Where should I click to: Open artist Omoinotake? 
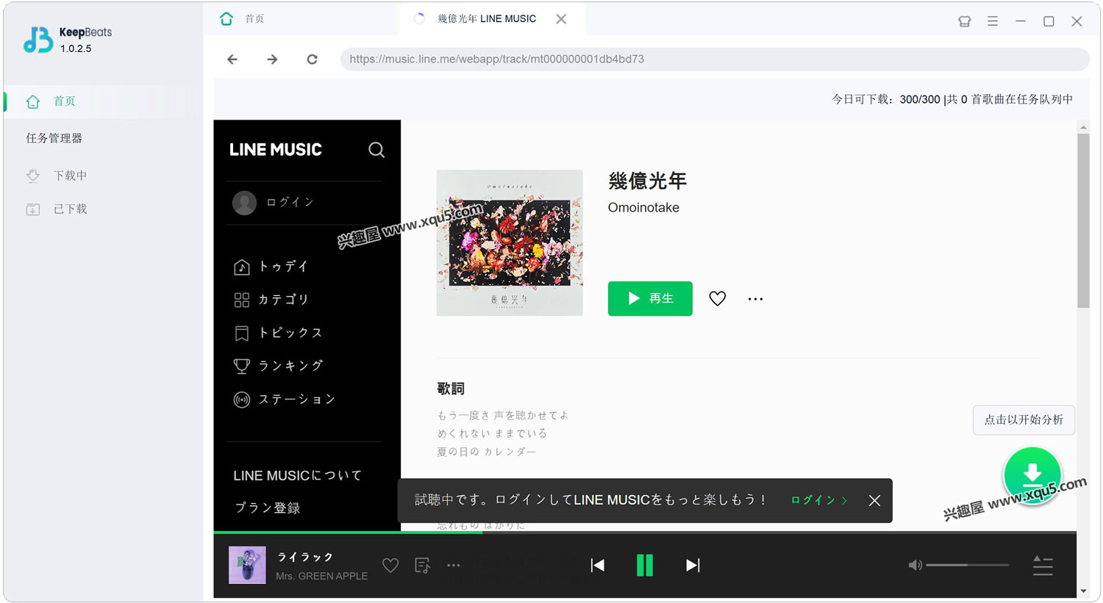click(643, 208)
